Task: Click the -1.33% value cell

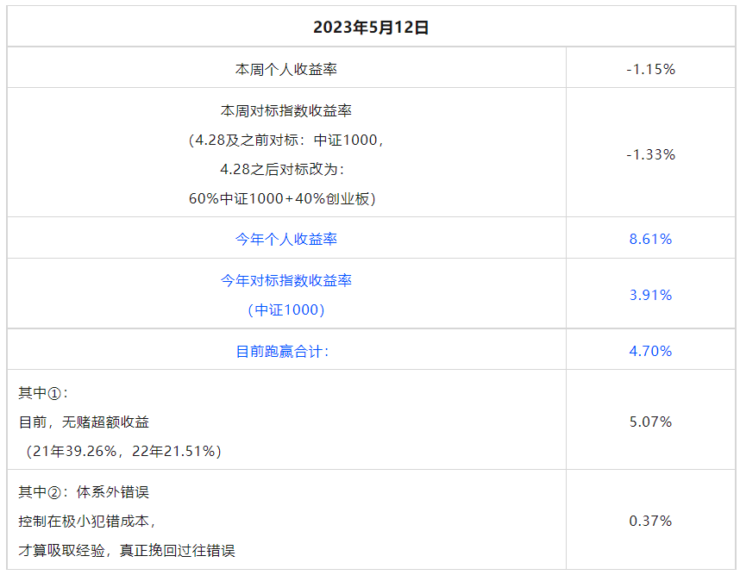Action: tap(650, 154)
